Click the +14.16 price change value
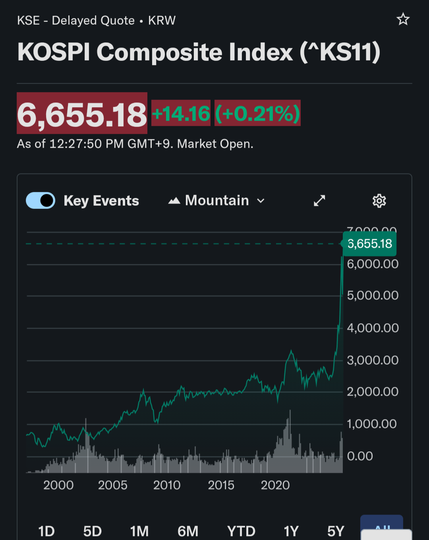This screenshot has height=540, width=429. (181, 113)
